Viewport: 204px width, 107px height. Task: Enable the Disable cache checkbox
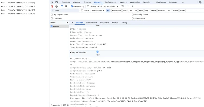click(x=88, y=6)
